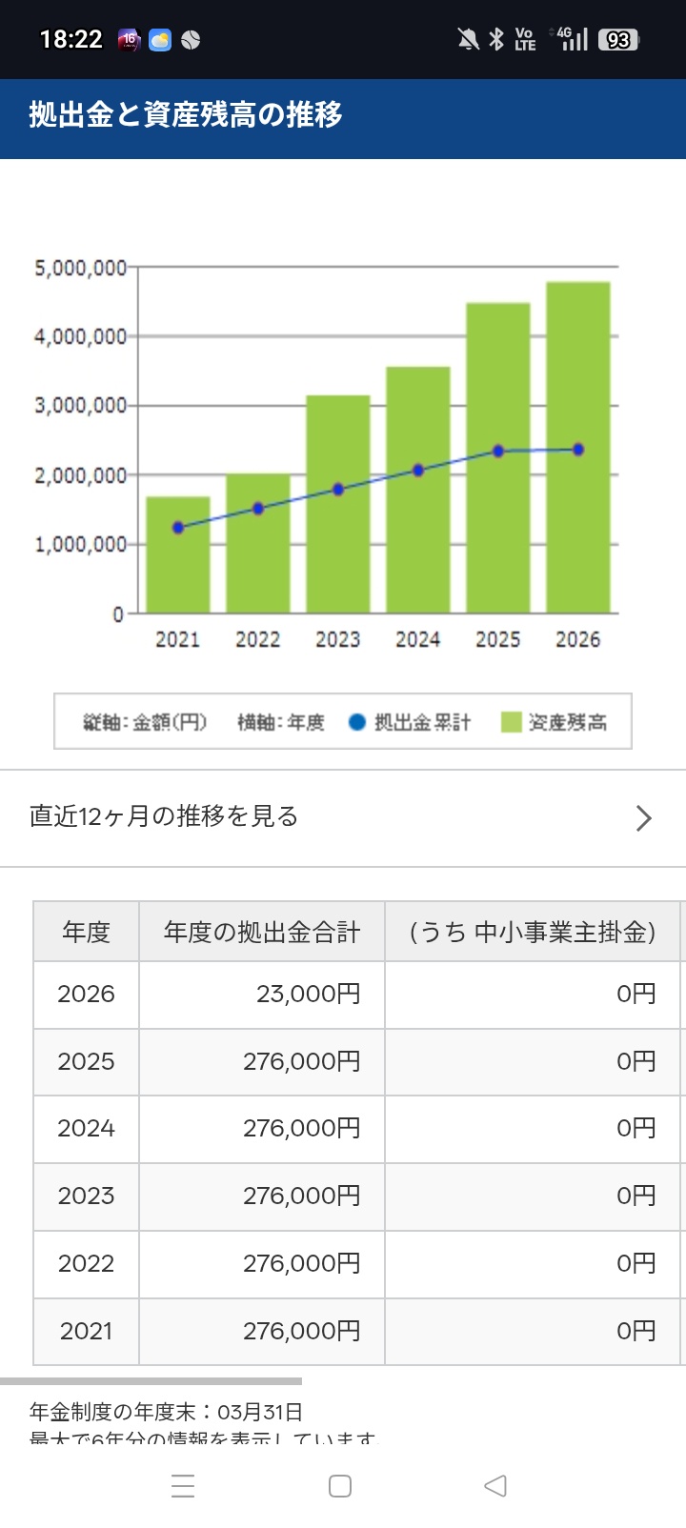This screenshot has width=686, height=1528.
Task: Tap the recent apps menu icon
Action: tap(183, 1485)
